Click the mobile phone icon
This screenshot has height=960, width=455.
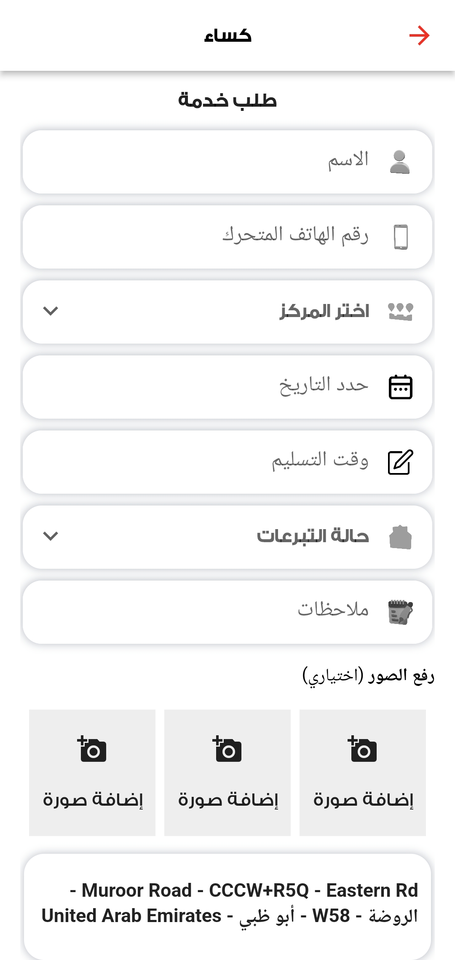[401, 237]
